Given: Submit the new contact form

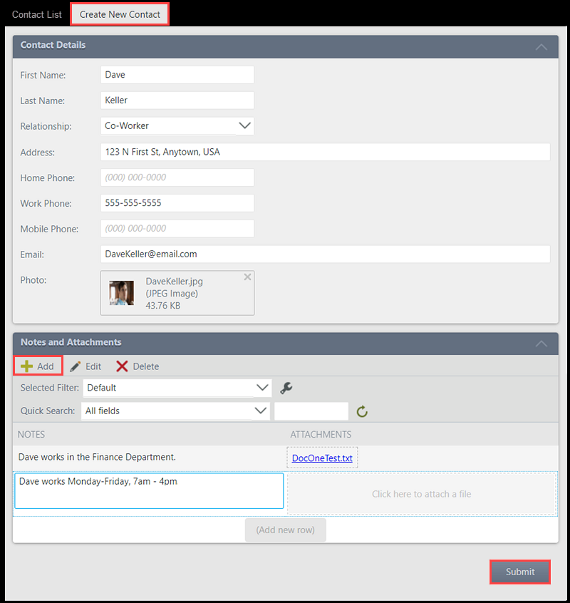Looking at the screenshot, I should coord(519,572).
